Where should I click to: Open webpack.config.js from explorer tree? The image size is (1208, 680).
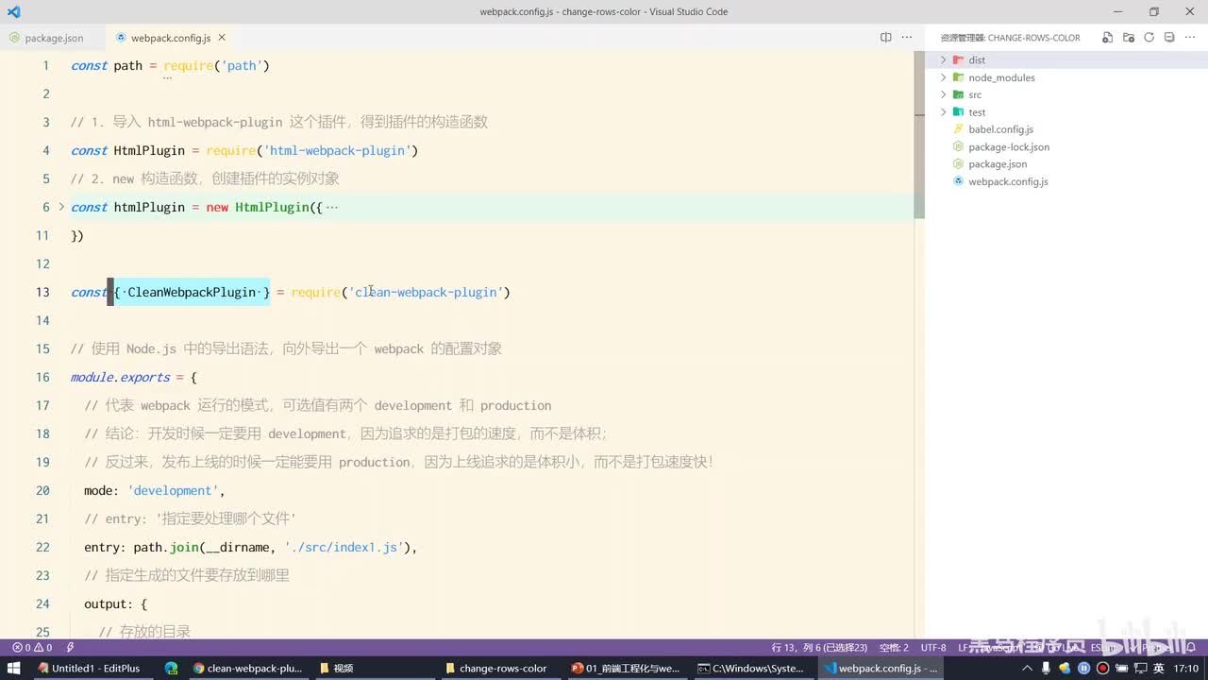(x=1008, y=181)
